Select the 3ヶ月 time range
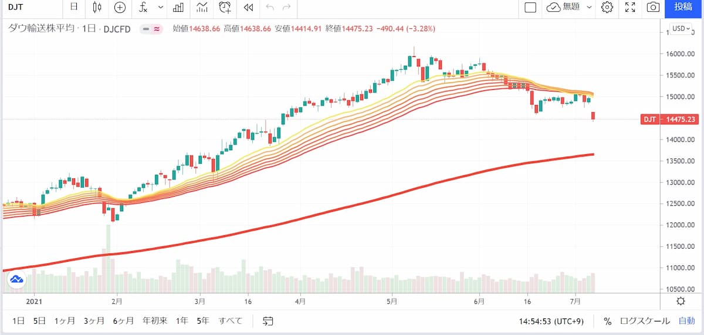Image resolution: width=704 pixels, height=335 pixels. coord(94,321)
